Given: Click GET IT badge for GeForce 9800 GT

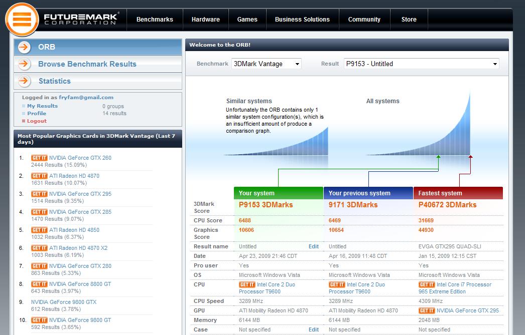Looking at the screenshot, I should tap(39, 320).
